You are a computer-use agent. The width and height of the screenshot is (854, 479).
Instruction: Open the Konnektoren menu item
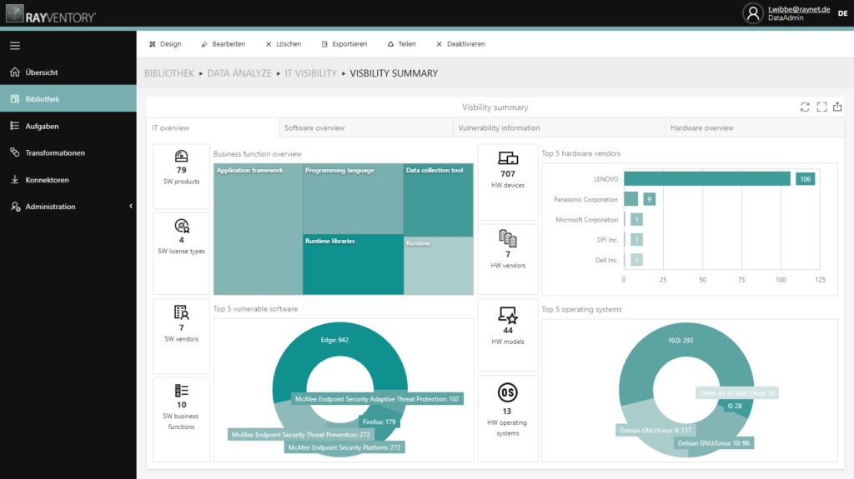[68, 179]
